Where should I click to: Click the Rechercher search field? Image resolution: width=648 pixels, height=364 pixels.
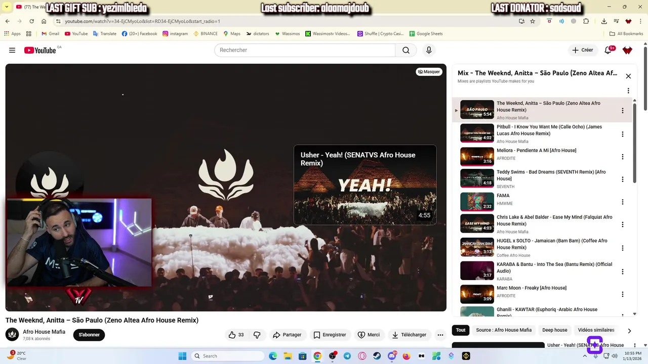[305, 50]
